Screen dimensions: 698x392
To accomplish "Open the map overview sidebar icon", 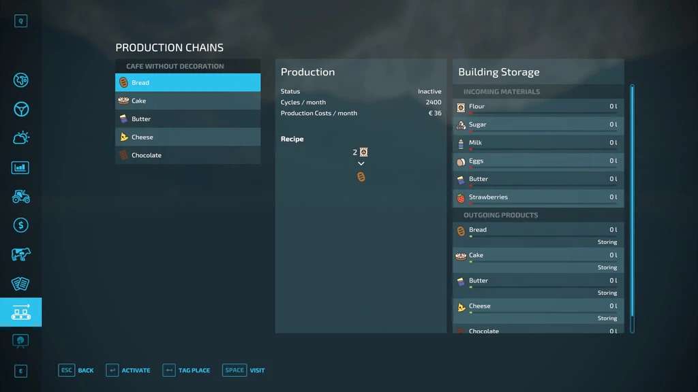I will (20, 80).
